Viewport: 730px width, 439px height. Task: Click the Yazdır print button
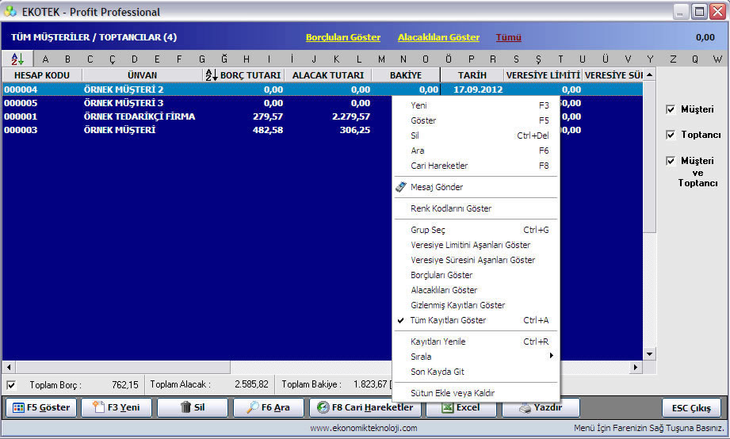pos(541,407)
